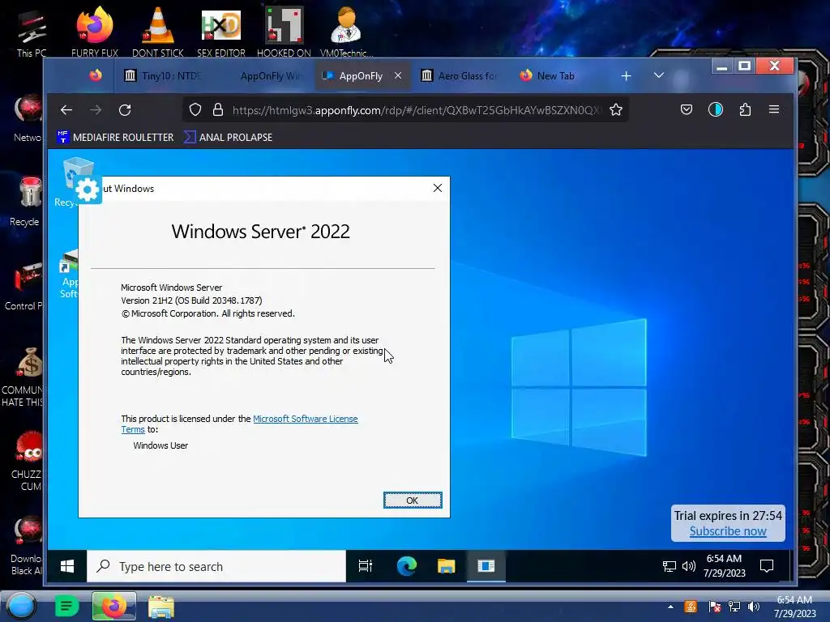
Task: Select VM0Technic desktop icon
Action: [x=346, y=32]
